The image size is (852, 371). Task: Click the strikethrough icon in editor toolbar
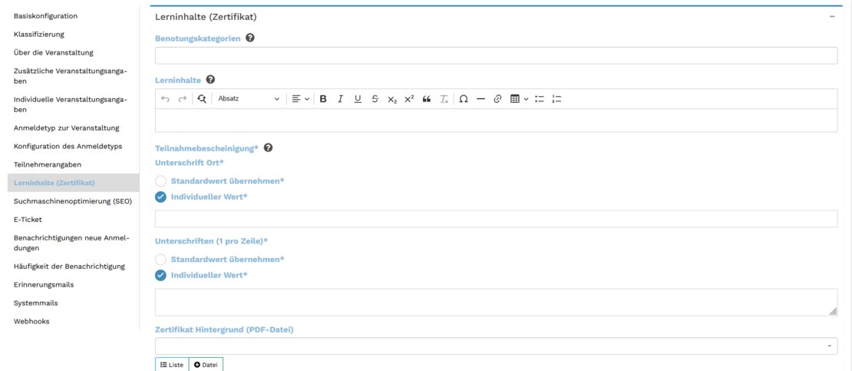[x=375, y=99]
